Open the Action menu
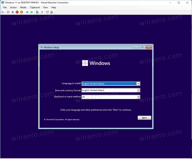Screen dimensions: 192x159 pyautogui.click(x=13, y=7)
